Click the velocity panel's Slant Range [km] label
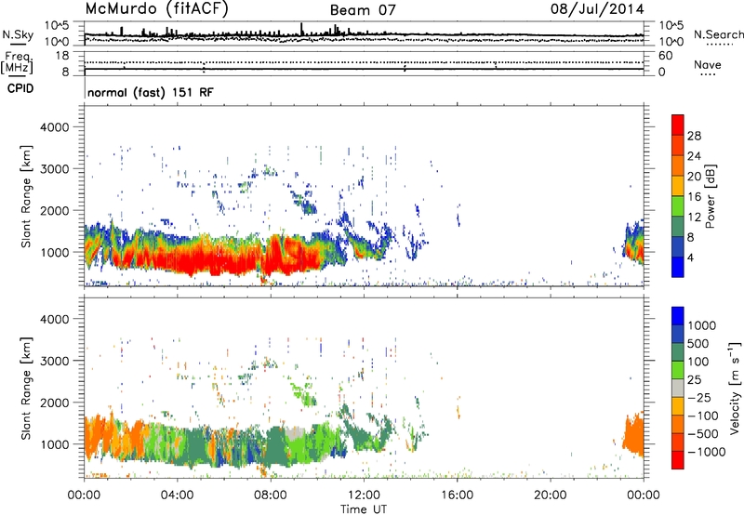The image size is (744, 515). (27, 389)
